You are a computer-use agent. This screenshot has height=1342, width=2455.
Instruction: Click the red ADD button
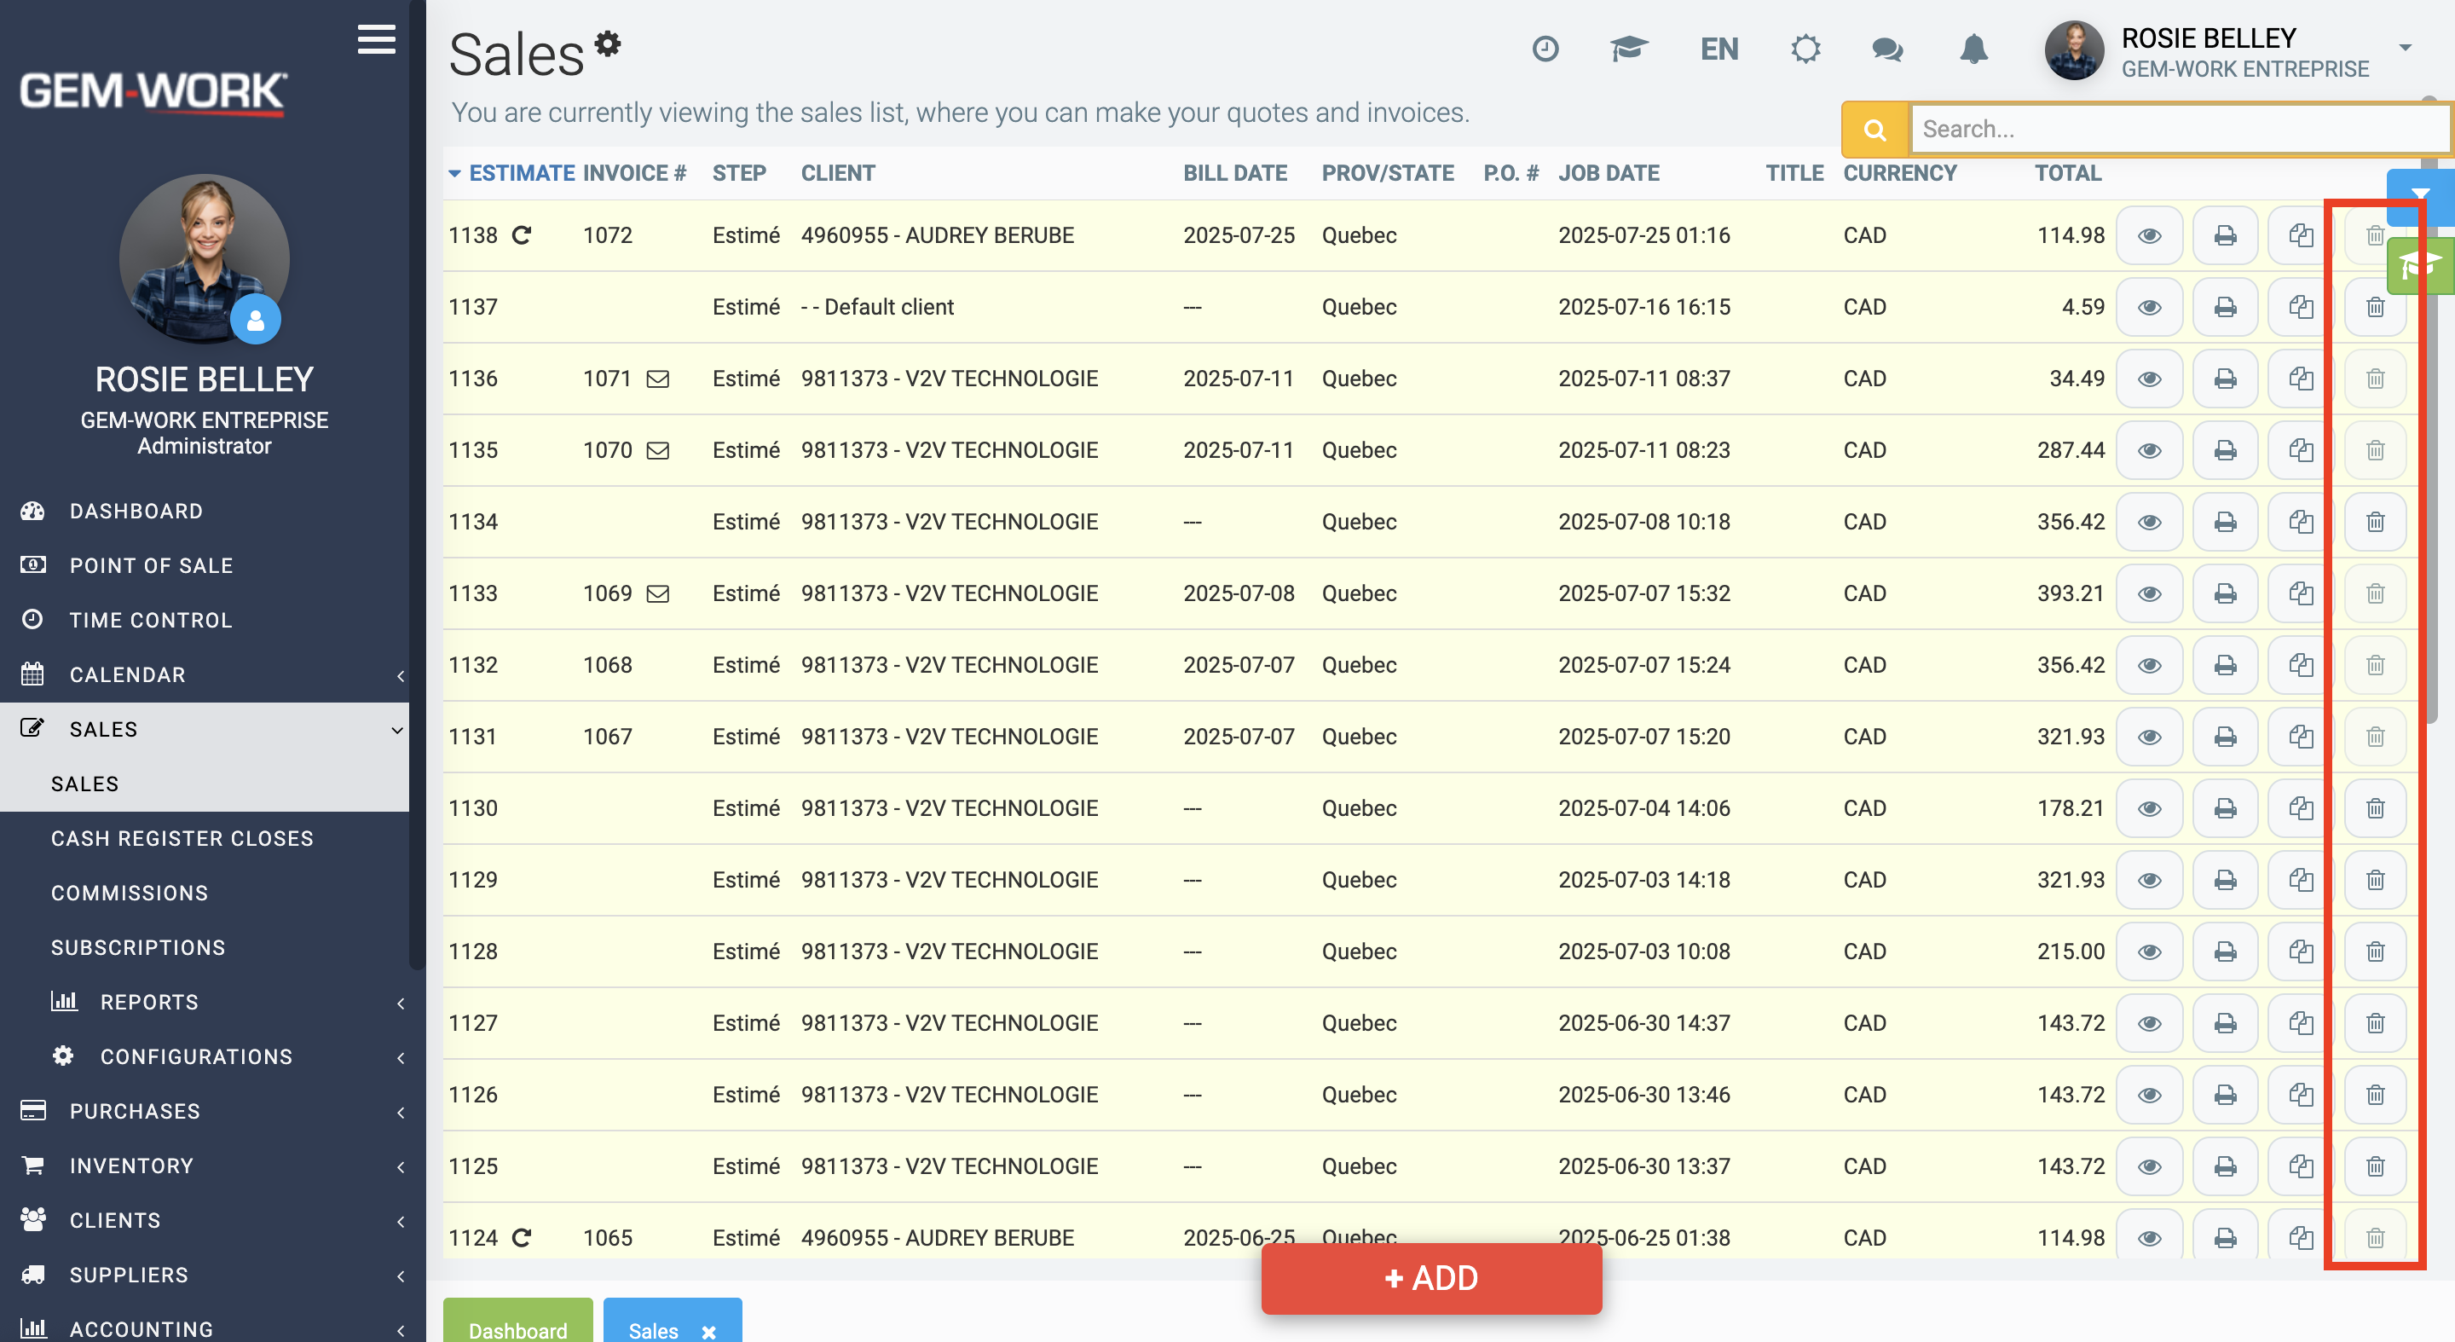(x=1431, y=1278)
